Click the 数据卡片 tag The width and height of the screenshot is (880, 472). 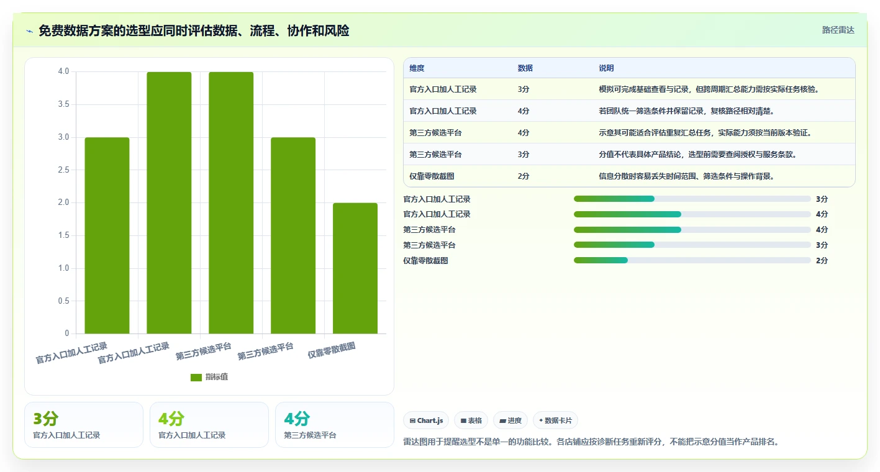click(555, 420)
